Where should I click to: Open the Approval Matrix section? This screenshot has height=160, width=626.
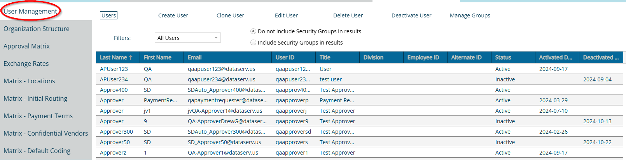point(26,46)
